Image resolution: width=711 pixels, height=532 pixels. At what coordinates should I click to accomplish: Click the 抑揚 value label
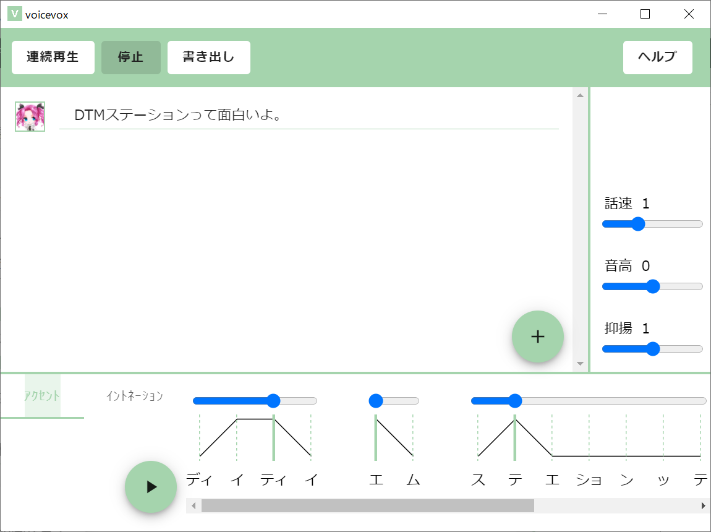(x=627, y=328)
